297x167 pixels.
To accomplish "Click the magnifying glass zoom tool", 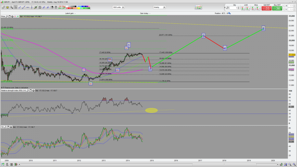I will (x=12, y=7).
